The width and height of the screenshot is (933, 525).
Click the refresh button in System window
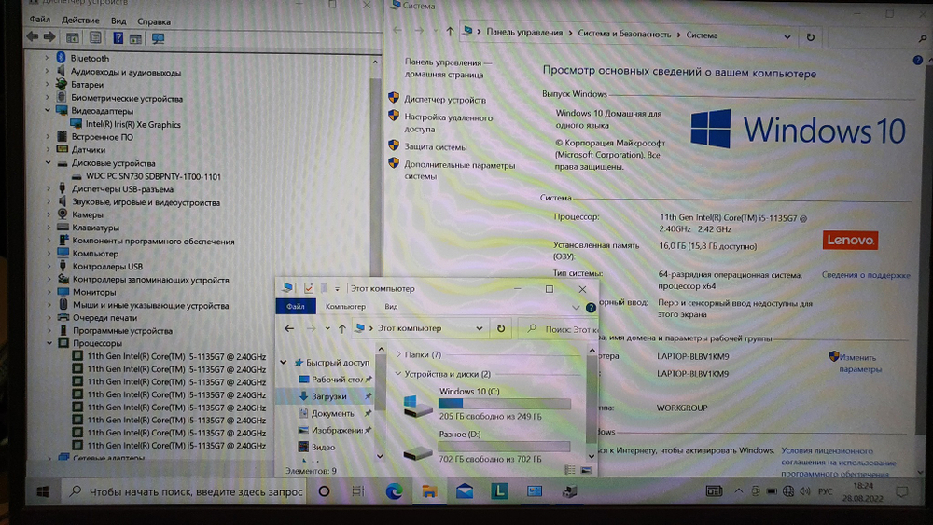point(810,37)
